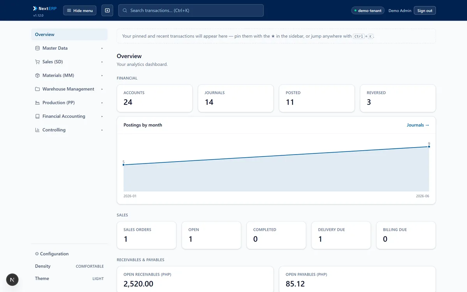Toggle Theme setting from LIGHT
467x292 pixels.
tap(69, 278)
